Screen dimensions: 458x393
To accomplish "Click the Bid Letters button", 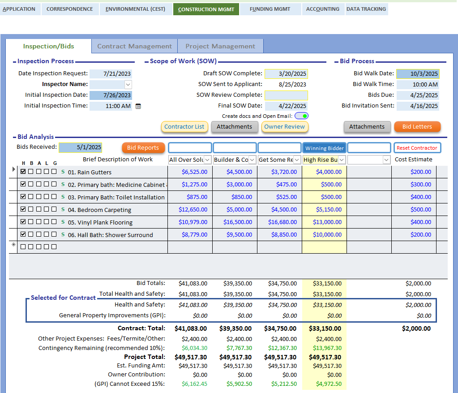I will [x=417, y=127].
